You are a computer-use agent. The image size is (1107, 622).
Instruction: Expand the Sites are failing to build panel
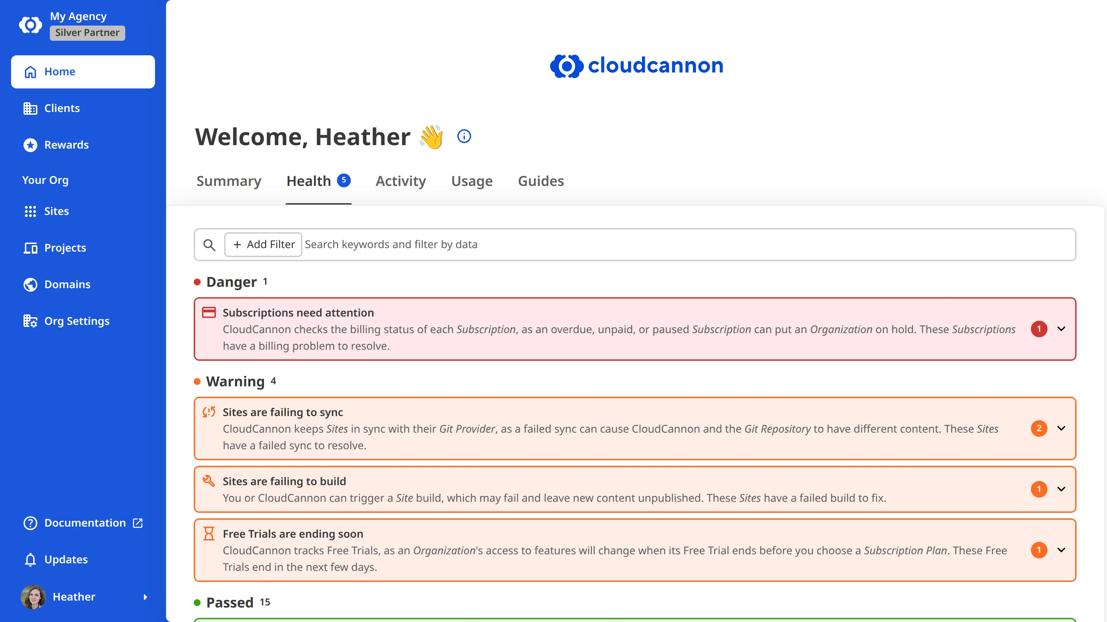pyautogui.click(x=1061, y=489)
